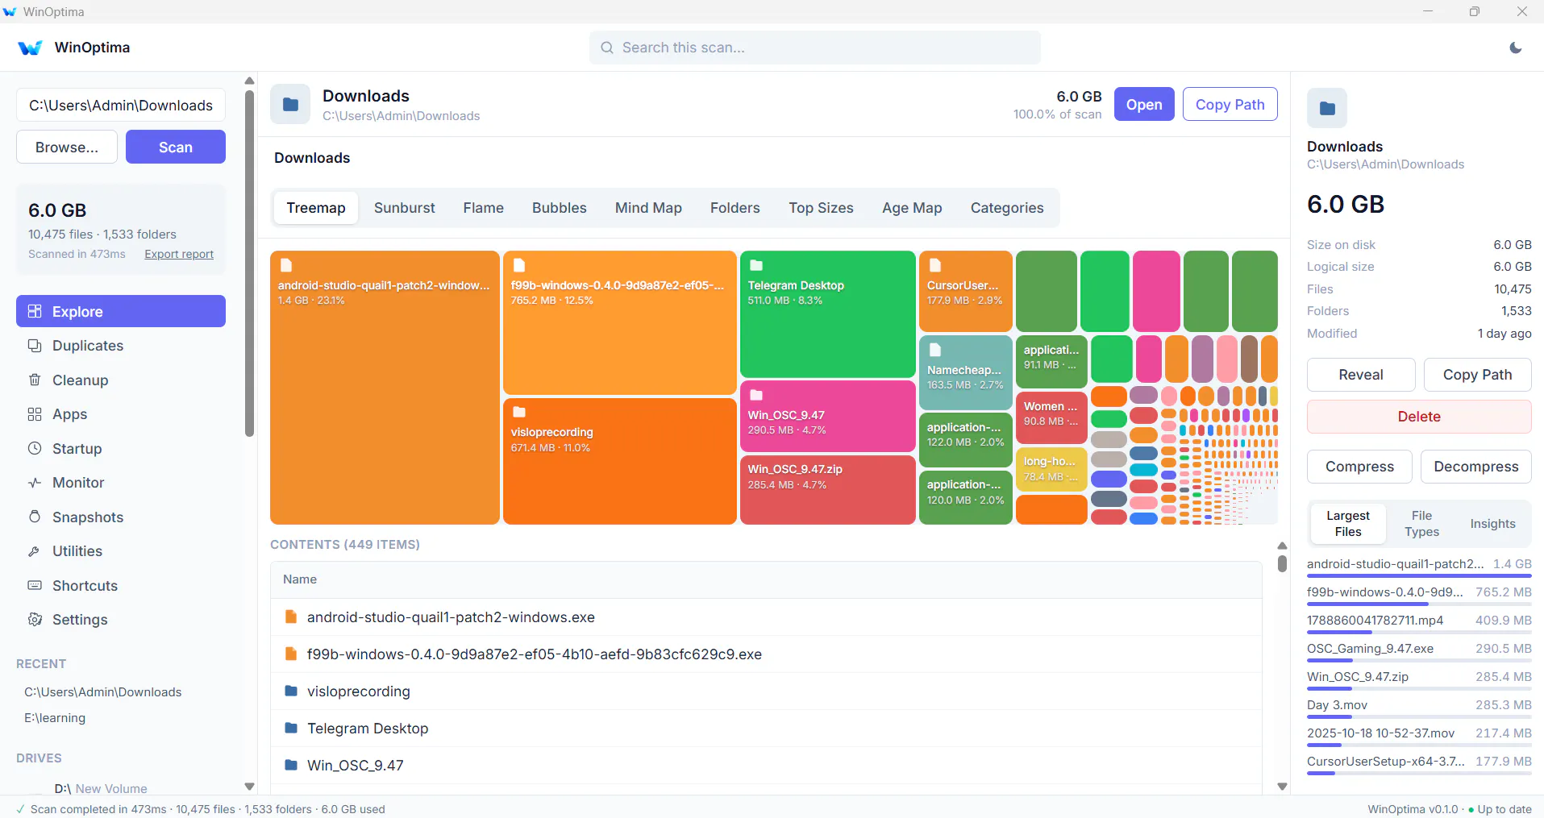Select the D:\ New Volume drive
This screenshot has width=1544, height=818.
(x=101, y=788)
